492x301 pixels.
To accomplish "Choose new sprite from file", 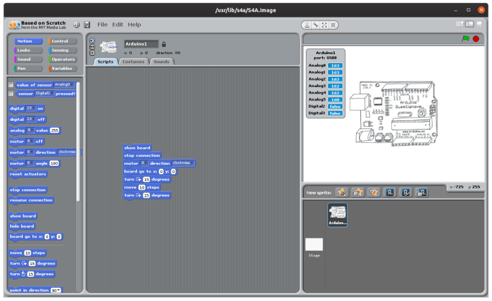I will (x=357, y=192).
